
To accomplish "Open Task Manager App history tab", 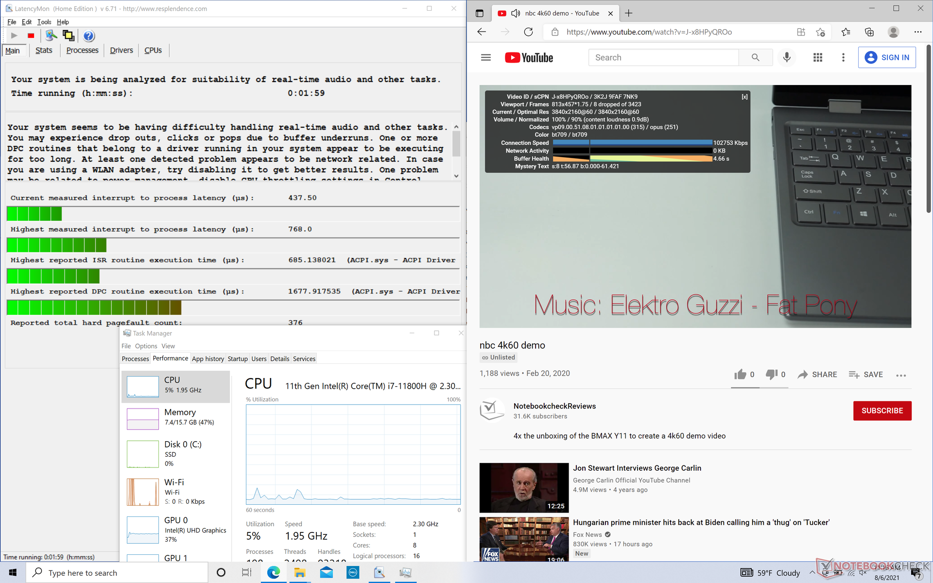I will (207, 359).
